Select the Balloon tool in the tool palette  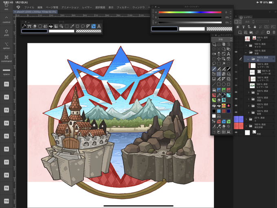(x=83, y=27)
